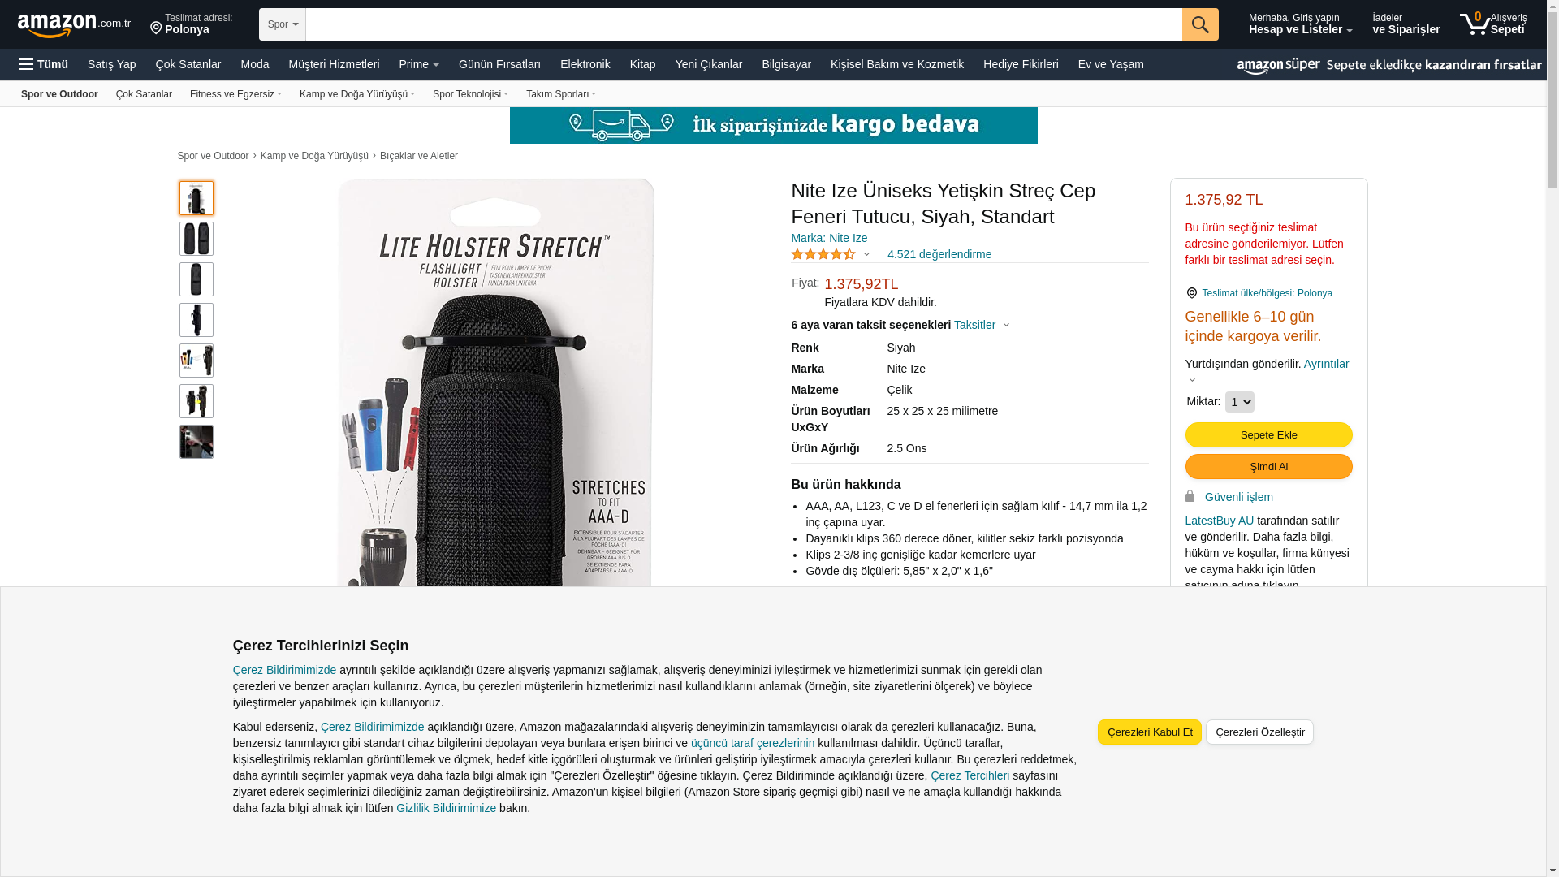This screenshot has height=877, width=1559.
Task: Click the Marka: Nite Ize link
Action: [829, 238]
